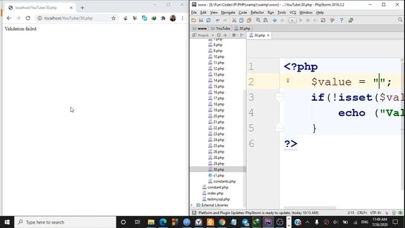
Task: Open Chrome from the taskbar
Action: (222, 222)
